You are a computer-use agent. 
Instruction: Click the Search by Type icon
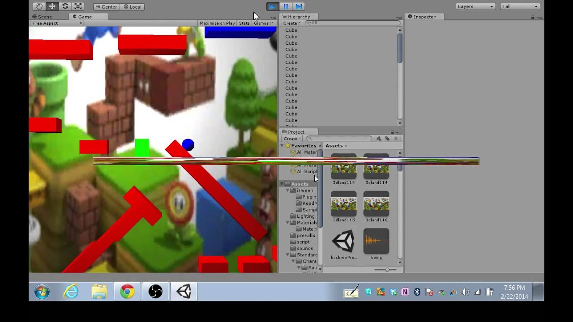[x=379, y=139]
